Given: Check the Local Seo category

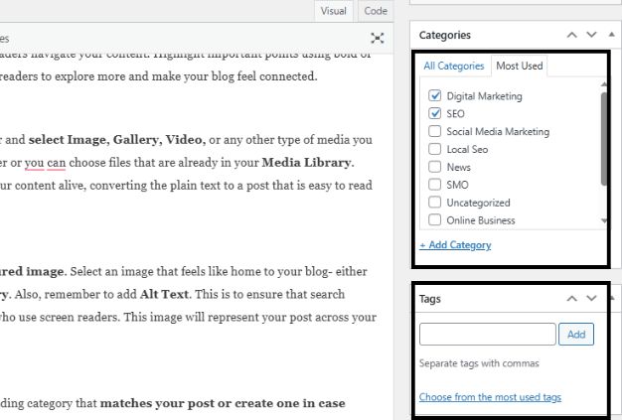Looking at the screenshot, I should click(435, 149).
